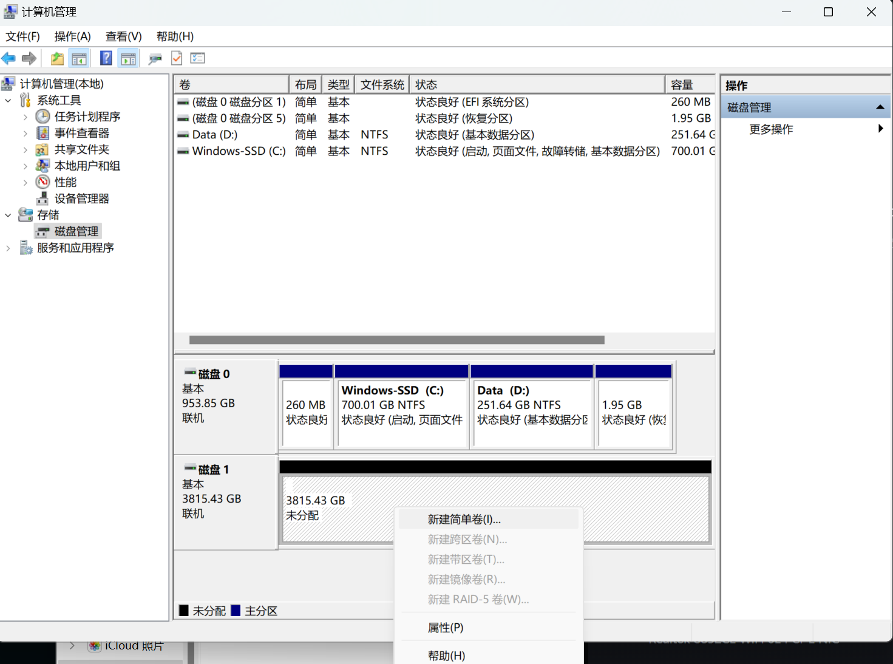Click the horizontal scrollbar in volume list

(396, 340)
